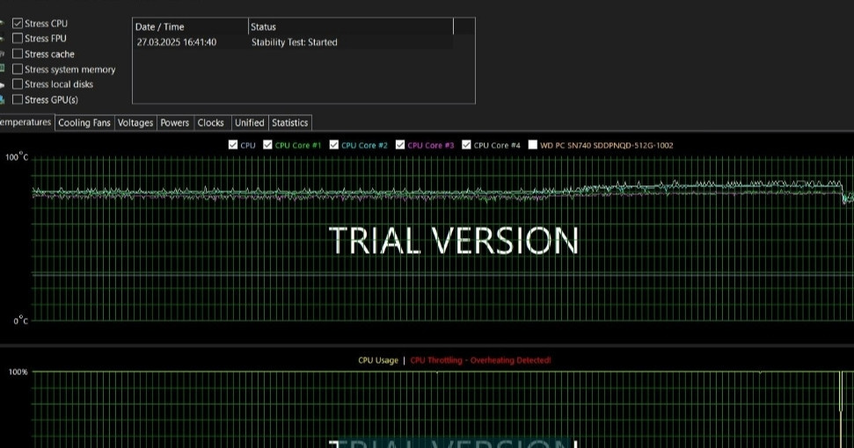This screenshot has height=448, width=854.
Task: Click the system memory icon beside Stress system memory
Action: 3,69
